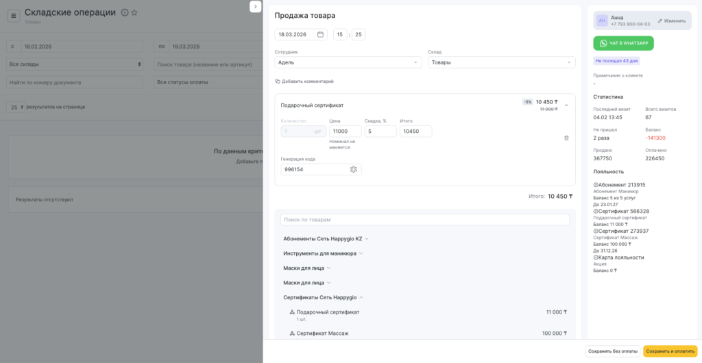Collapse the Подарочный сертификат item with the chevron
This screenshot has width=702, height=363.
click(566, 105)
